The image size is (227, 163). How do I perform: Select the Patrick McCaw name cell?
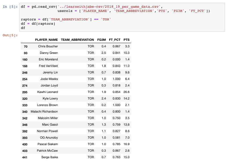(47, 151)
